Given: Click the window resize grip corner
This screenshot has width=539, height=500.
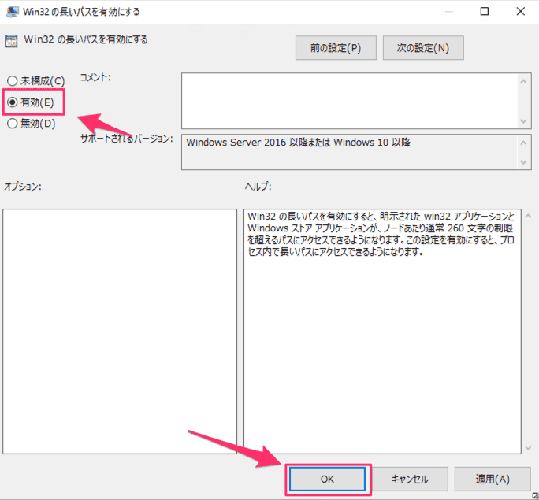Looking at the screenshot, I should tap(535, 496).
